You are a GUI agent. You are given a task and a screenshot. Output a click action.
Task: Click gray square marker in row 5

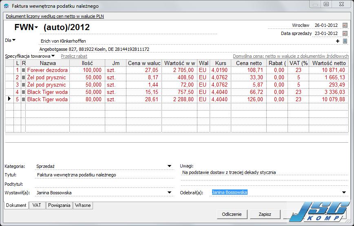[23, 99]
